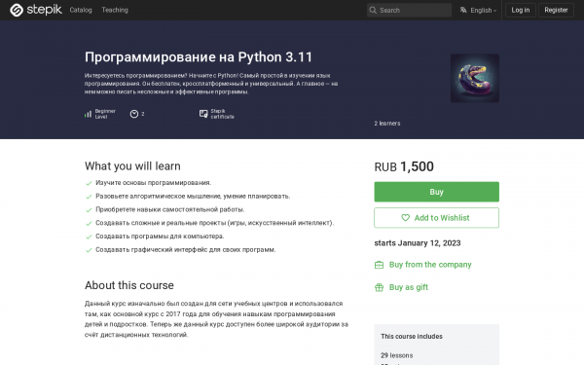Click the '2 learners' text
584x365 pixels.
coord(387,124)
